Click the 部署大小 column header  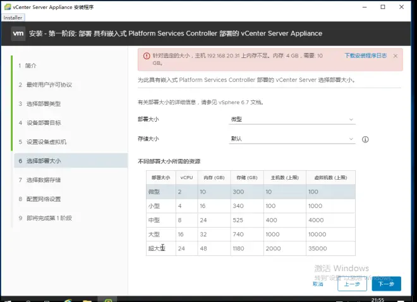pos(161,178)
